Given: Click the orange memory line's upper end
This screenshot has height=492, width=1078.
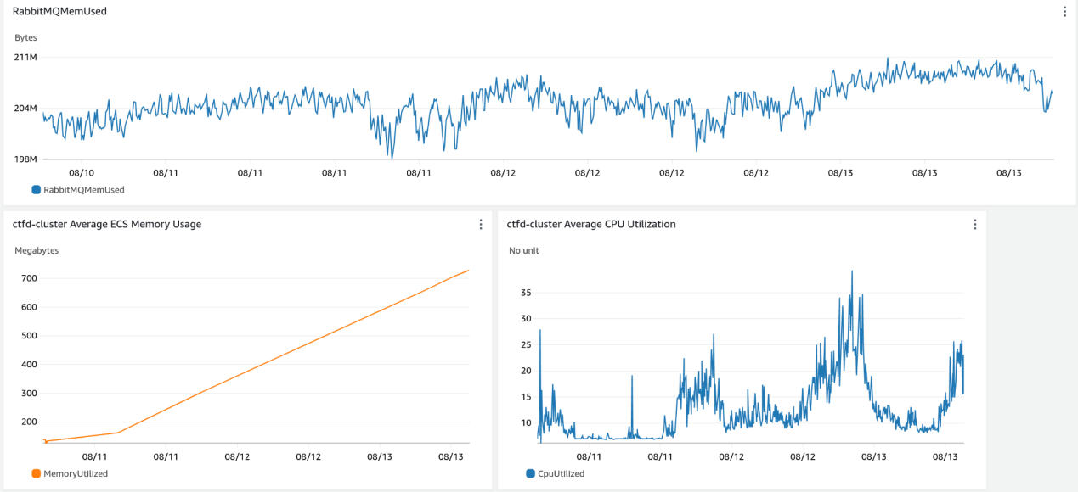Looking at the screenshot, I should pos(468,271).
